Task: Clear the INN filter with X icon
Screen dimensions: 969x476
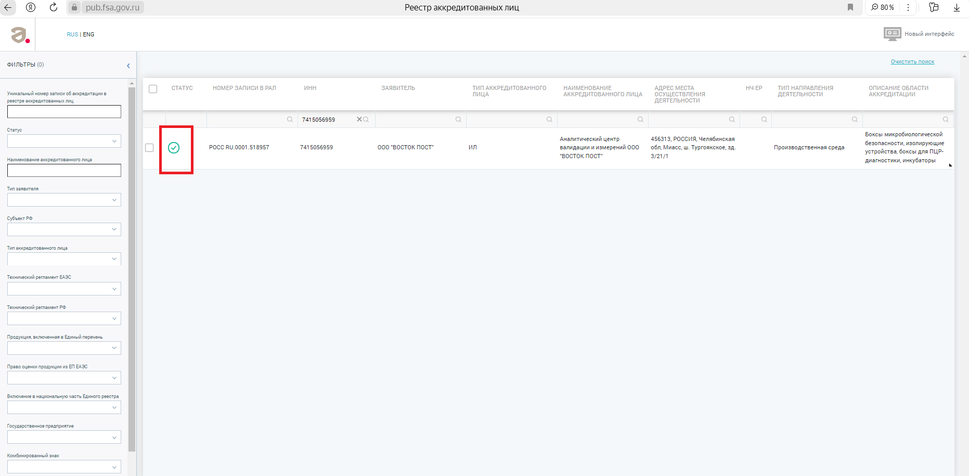Action: click(x=359, y=119)
